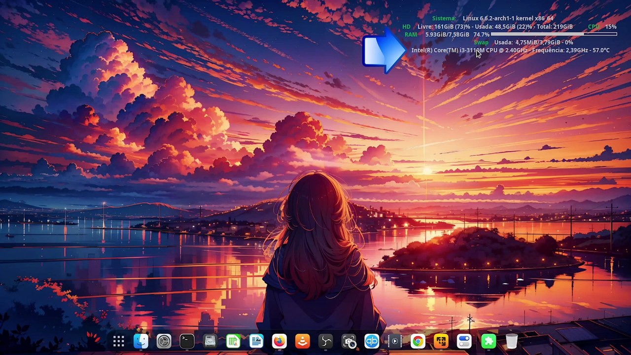Click the RAM usage bar in widget
The image size is (631, 355).
(554, 35)
